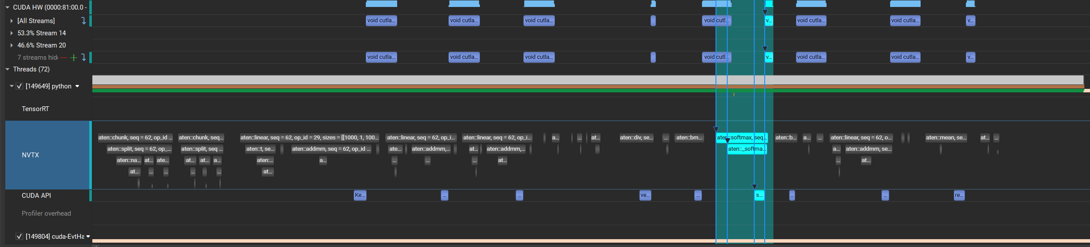Select the Profiler overhead row label
The image size is (1090, 247).
pyautogui.click(x=46, y=213)
